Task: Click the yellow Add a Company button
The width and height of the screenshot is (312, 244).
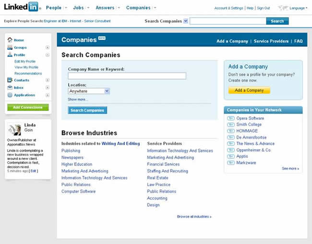Action: 249,90
